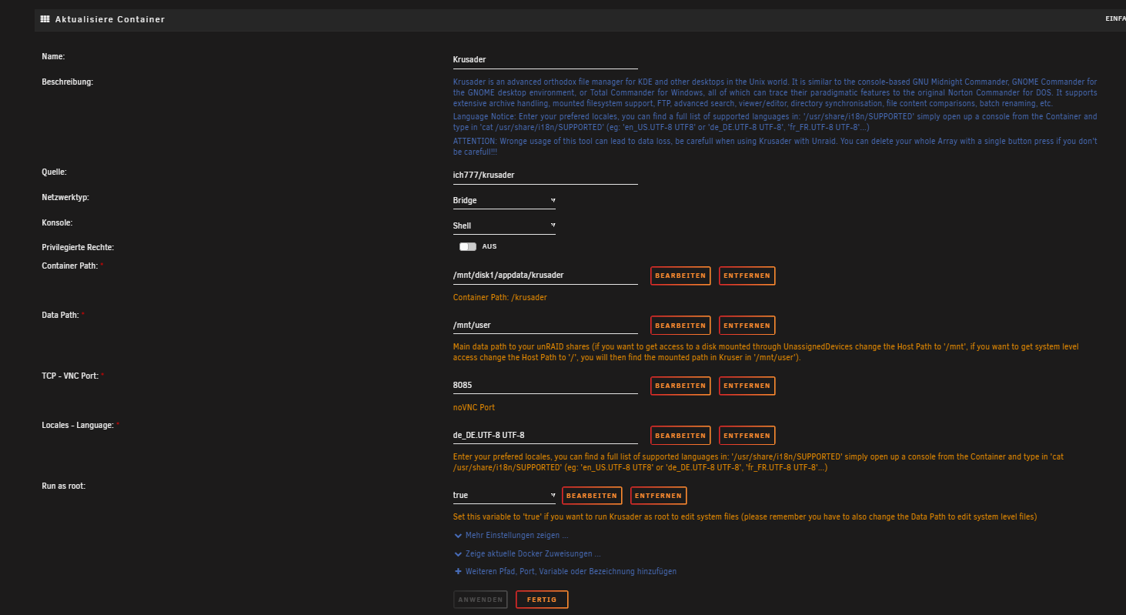1126x615 pixels.
Task: Click chevron icon beside Mehr Einstellungen
Action: pyautogui.click(x=458, y=535)
